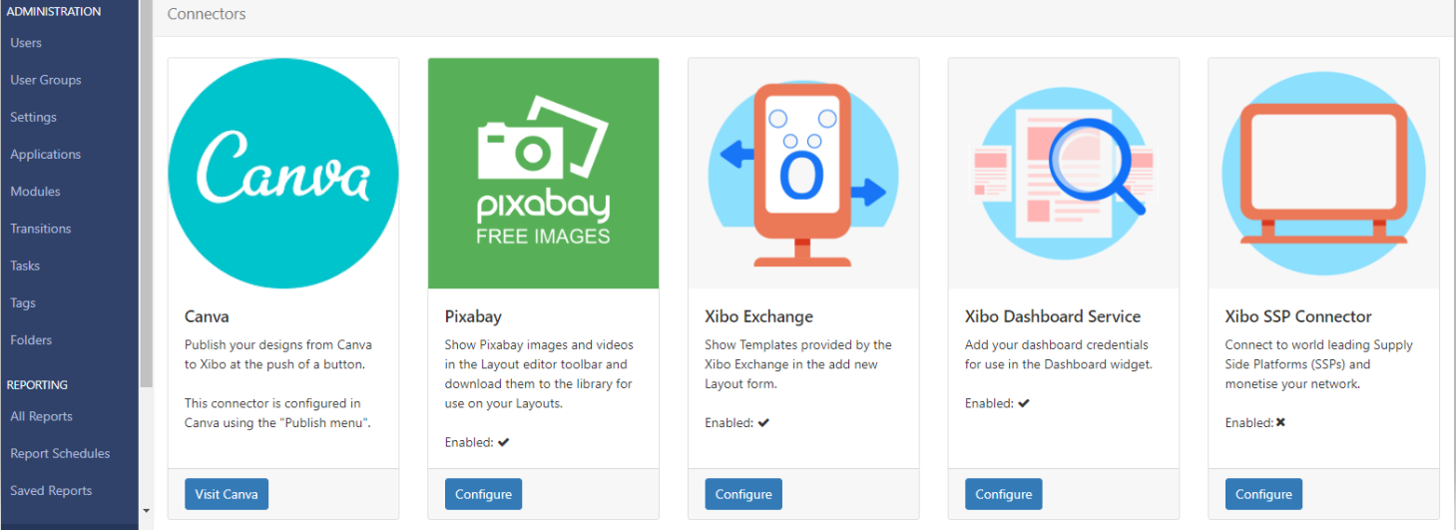The width and height of the screenshot is (1456, 530).
Task: Click the Xibo Dashboard Service enabled checkmark
Action: coord(1023,403)
